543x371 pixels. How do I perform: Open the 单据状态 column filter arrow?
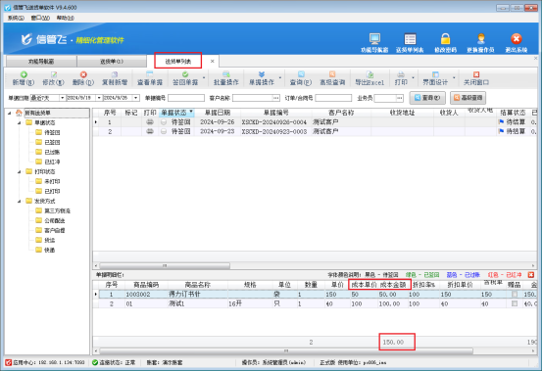tap(191, 112)
